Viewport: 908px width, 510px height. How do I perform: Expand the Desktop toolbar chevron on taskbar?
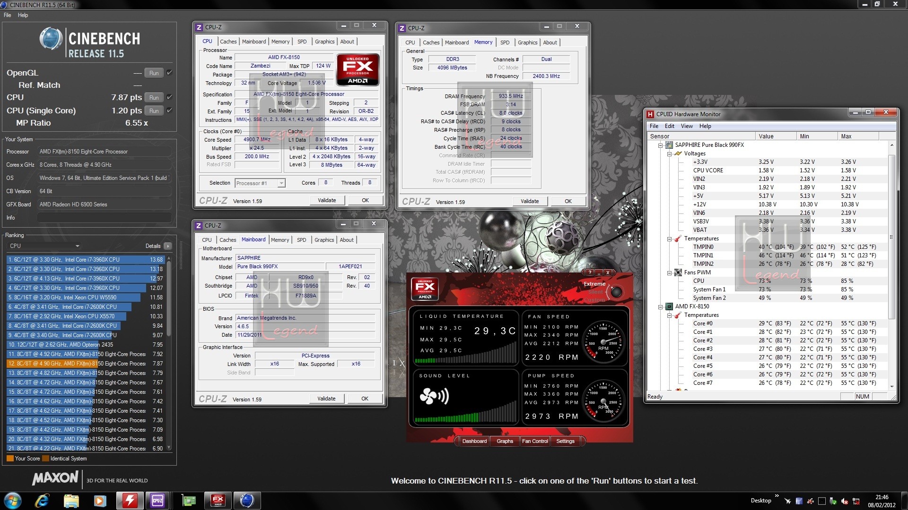[777, 496]
